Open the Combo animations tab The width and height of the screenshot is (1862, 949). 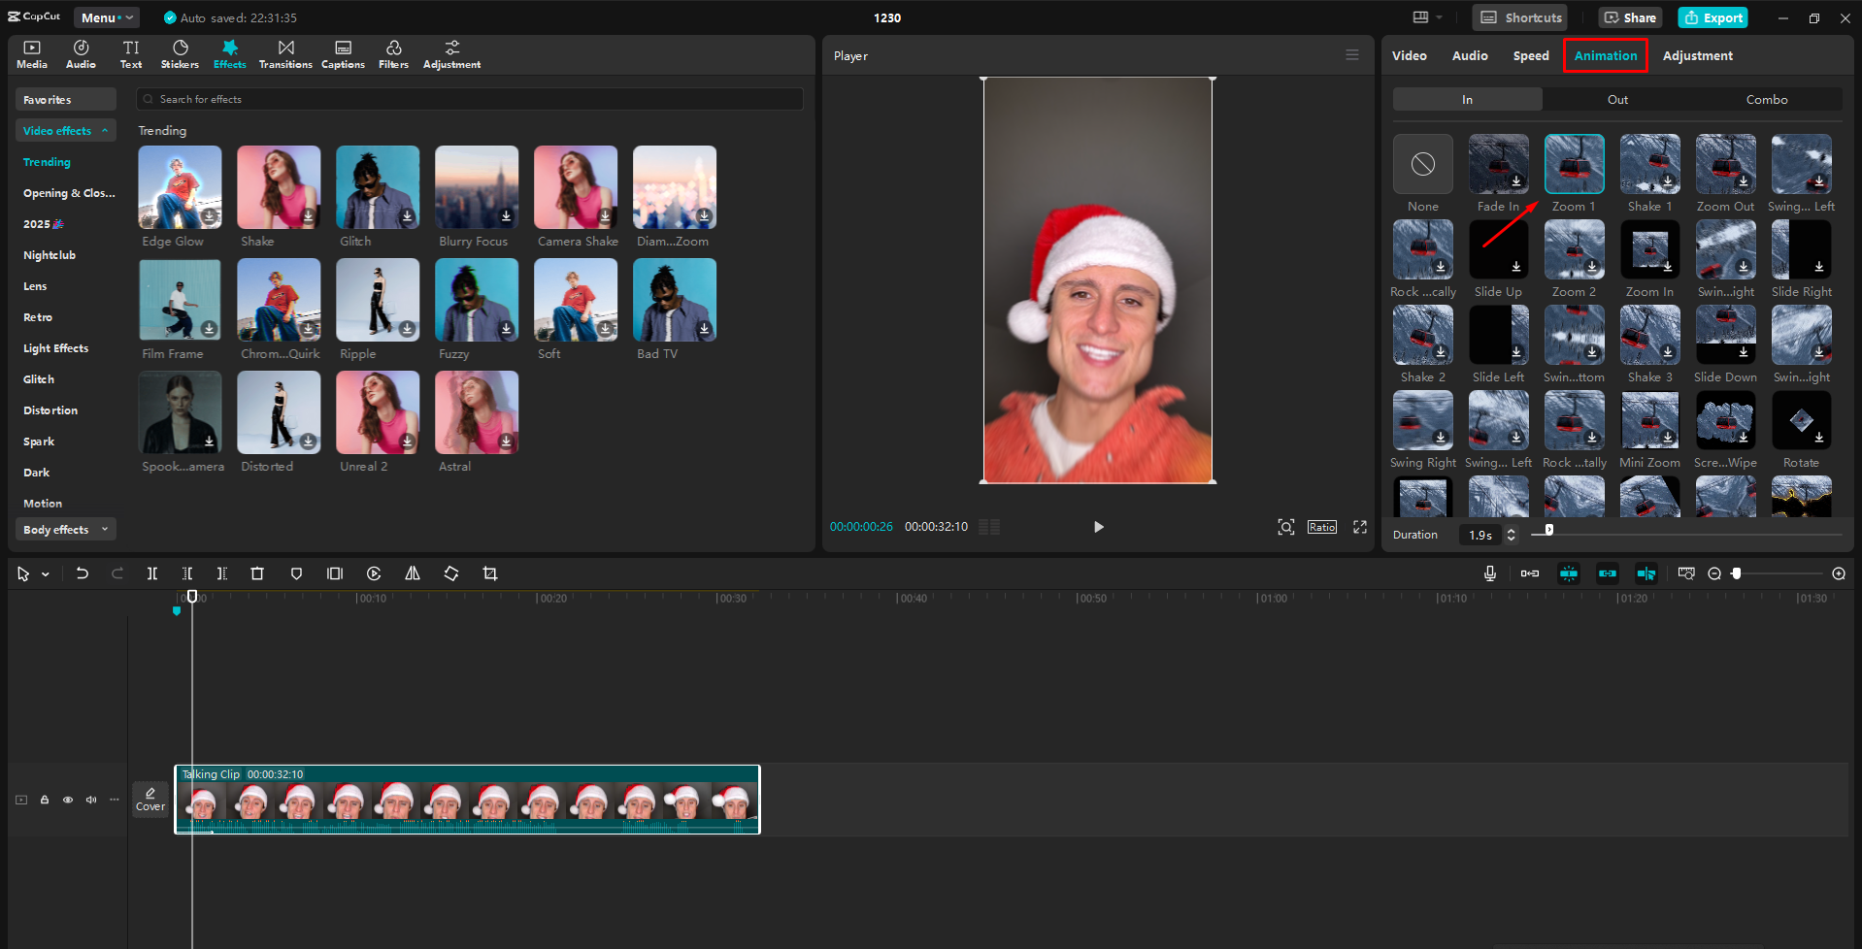click(1766, 99)
